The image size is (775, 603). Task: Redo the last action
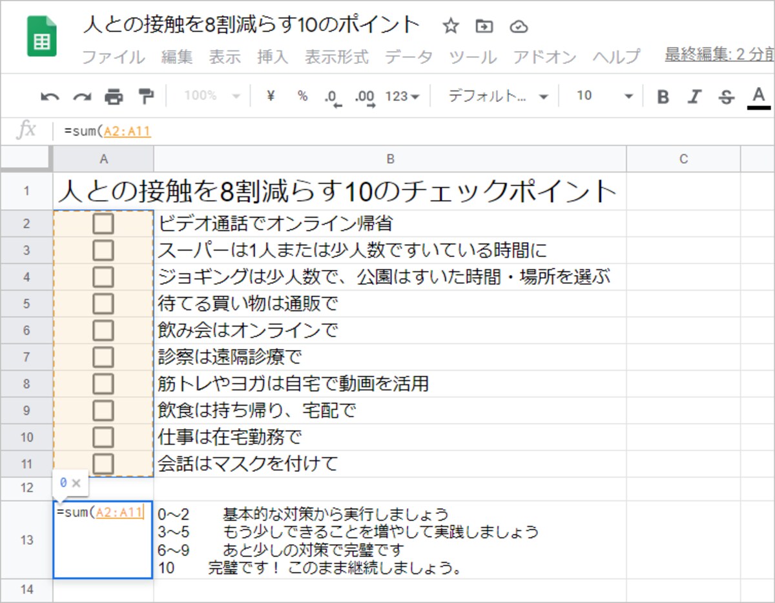pyautogui.click(x=81, y=97)
